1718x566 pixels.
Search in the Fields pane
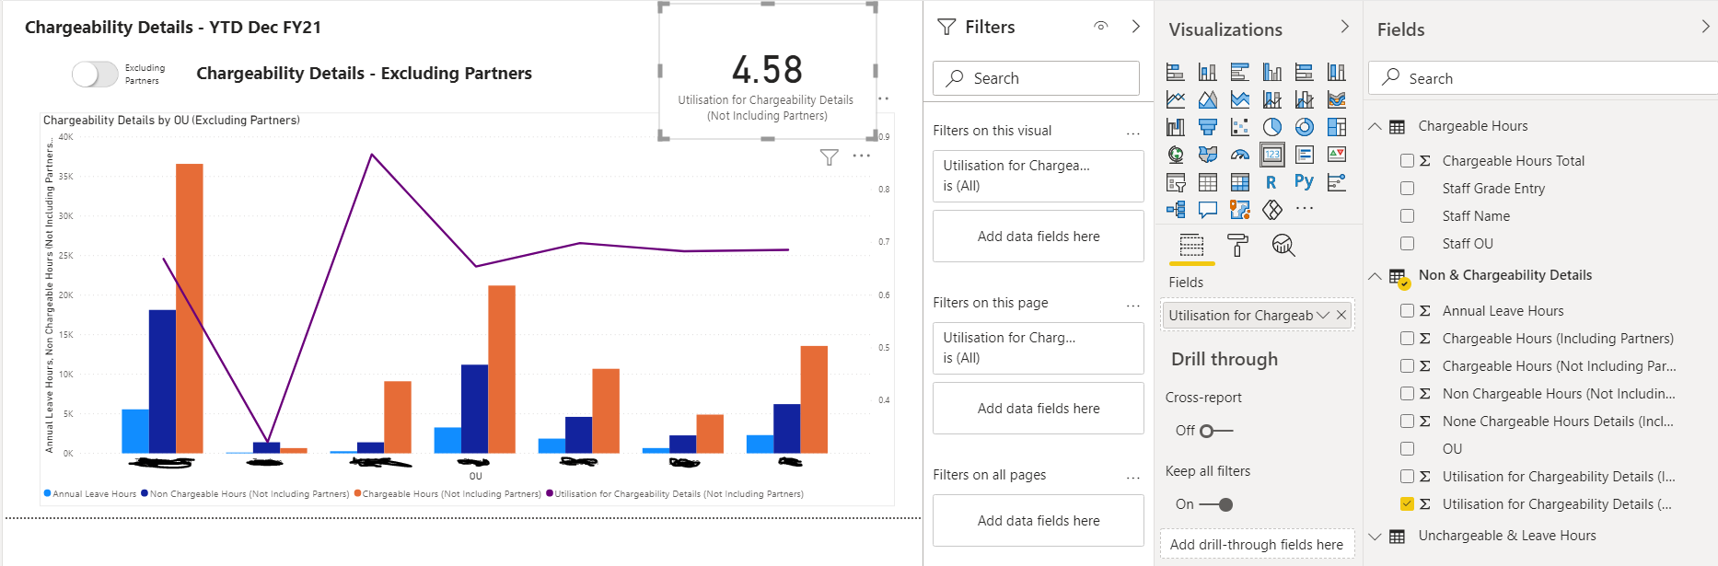(1543, 78)
